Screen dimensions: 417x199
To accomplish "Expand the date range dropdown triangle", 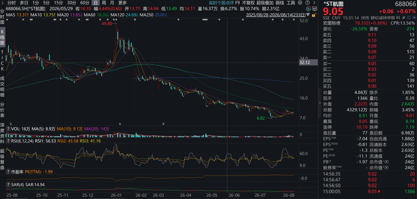I will click(x=308, y=15).
